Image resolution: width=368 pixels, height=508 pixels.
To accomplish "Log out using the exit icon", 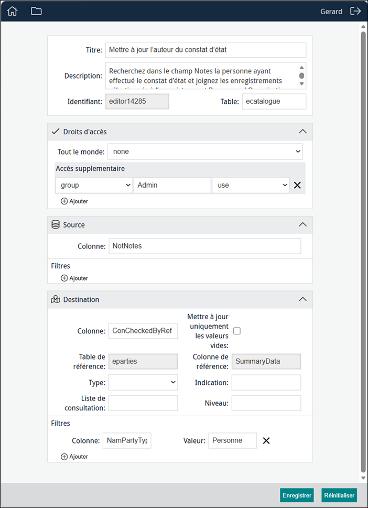I will [x=355, y=12].
